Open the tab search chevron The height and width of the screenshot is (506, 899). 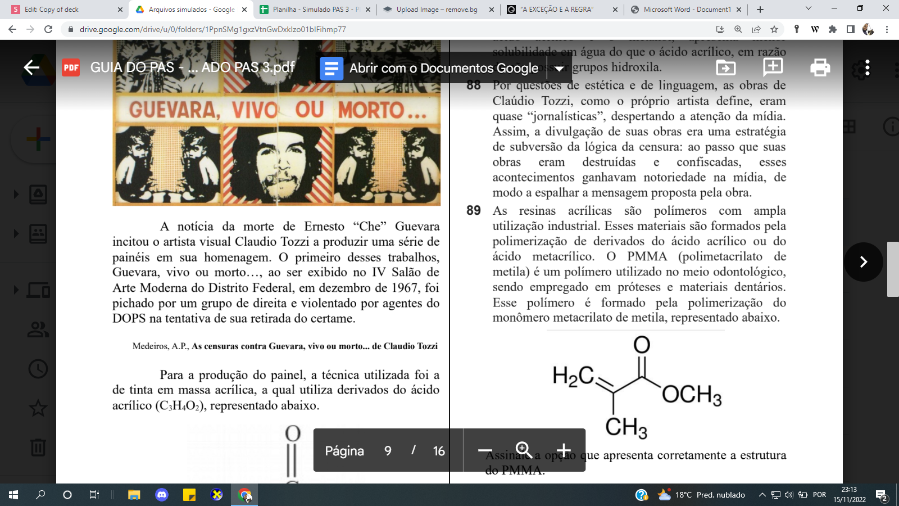click(809, 8)
